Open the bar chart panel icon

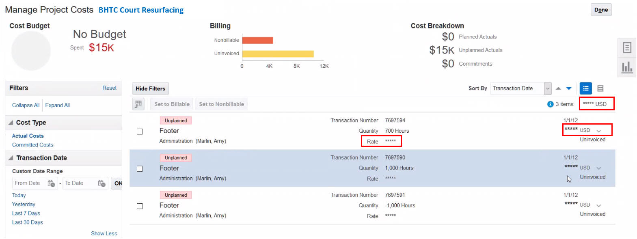(627, 67)
